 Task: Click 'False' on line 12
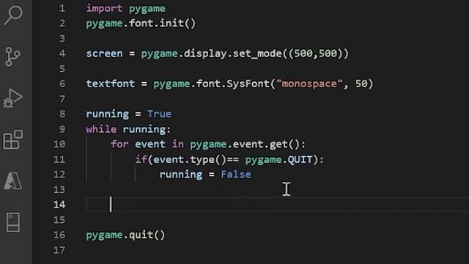tap(236, 175)
